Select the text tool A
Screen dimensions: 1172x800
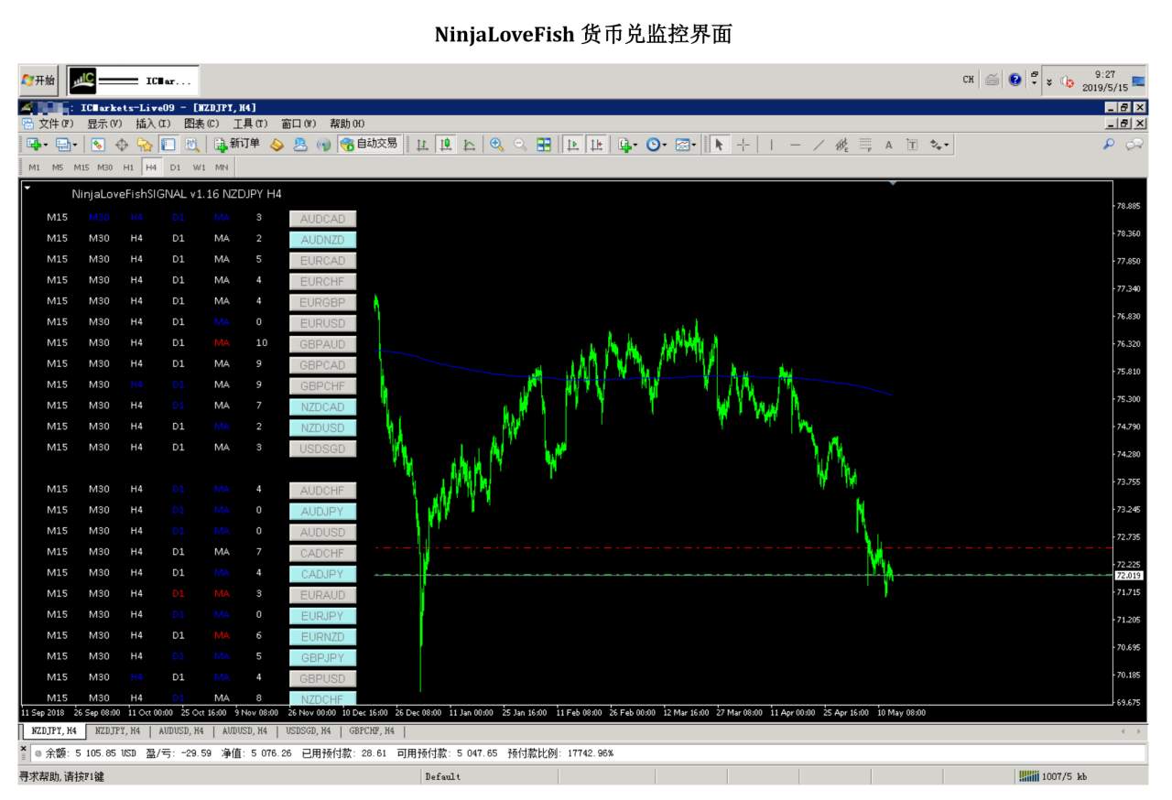888,145
